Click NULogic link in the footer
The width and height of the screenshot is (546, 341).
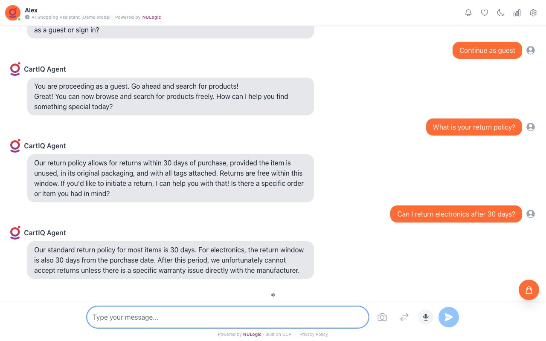pyautogui.click(x=252, y=335)
